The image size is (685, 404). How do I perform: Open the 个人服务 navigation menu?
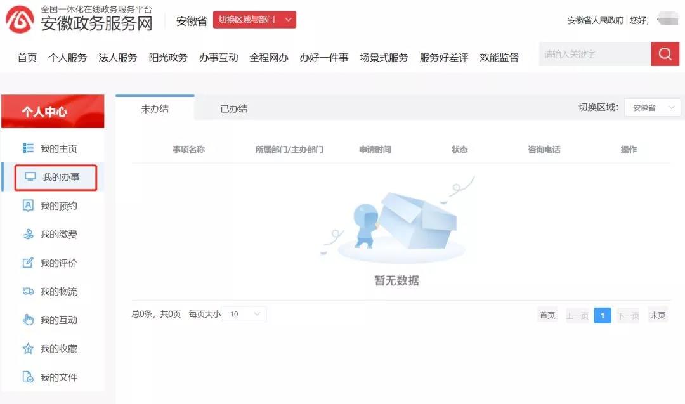point(67,57)
